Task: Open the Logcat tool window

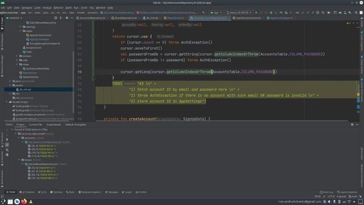Action: (127, 192)
